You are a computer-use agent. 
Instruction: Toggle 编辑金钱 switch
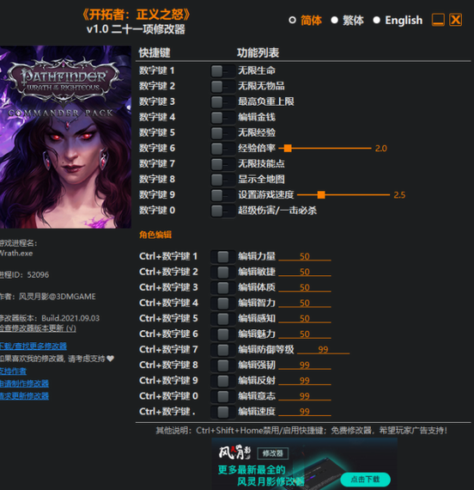tap(223, 118)
